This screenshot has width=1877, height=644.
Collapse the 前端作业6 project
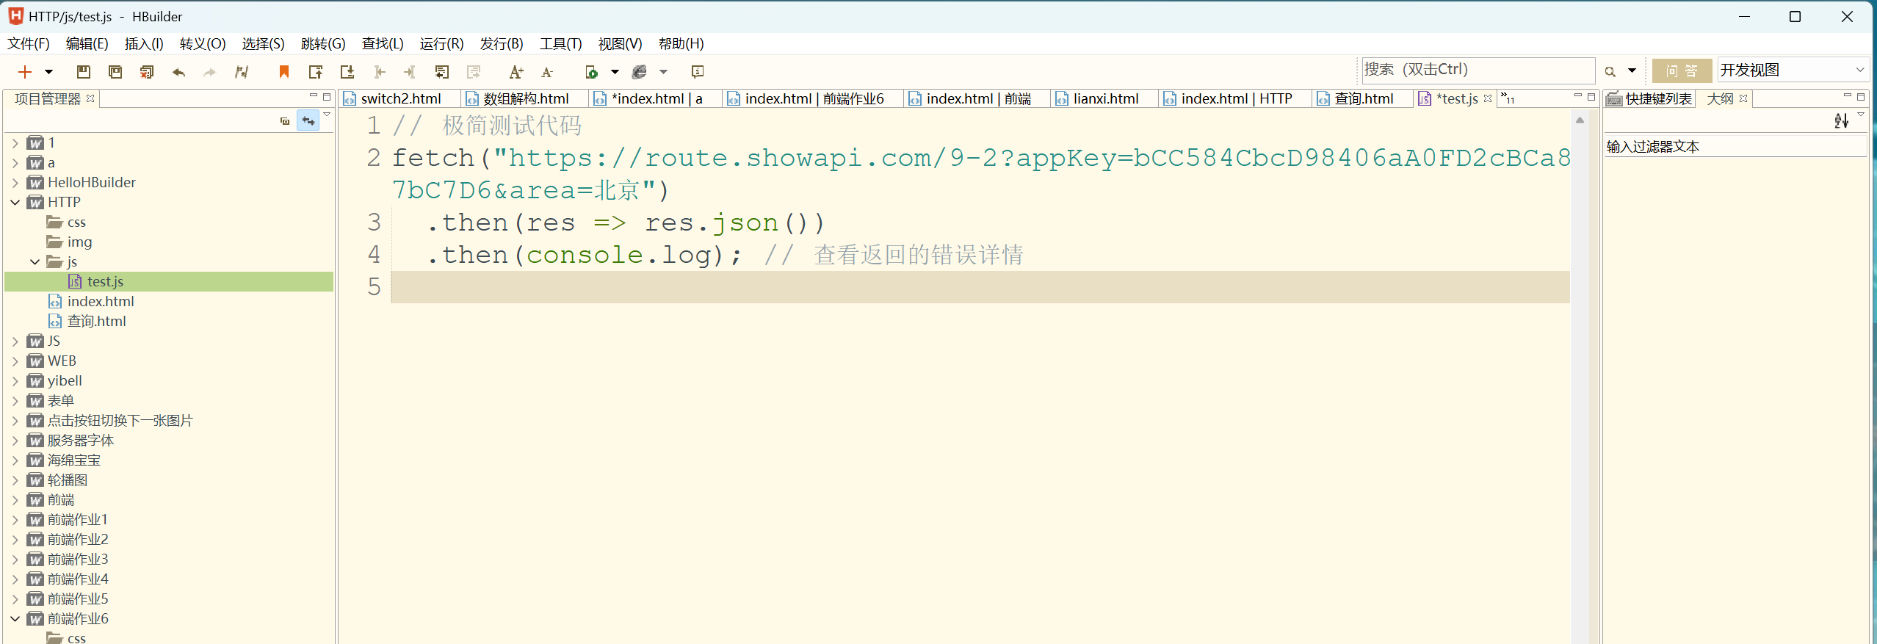click(x=15, y=619)
